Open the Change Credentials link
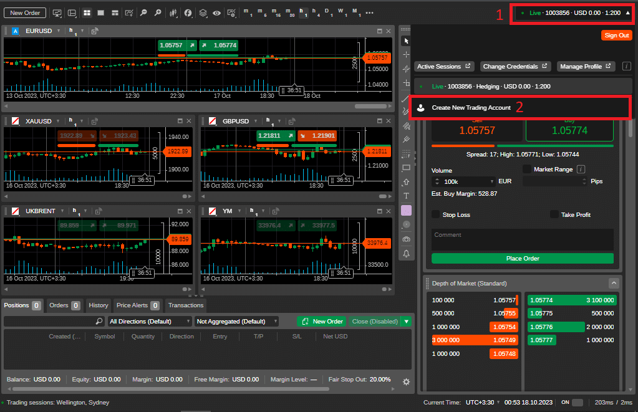This screenshot has height=412, width=638. coord(515,66)
